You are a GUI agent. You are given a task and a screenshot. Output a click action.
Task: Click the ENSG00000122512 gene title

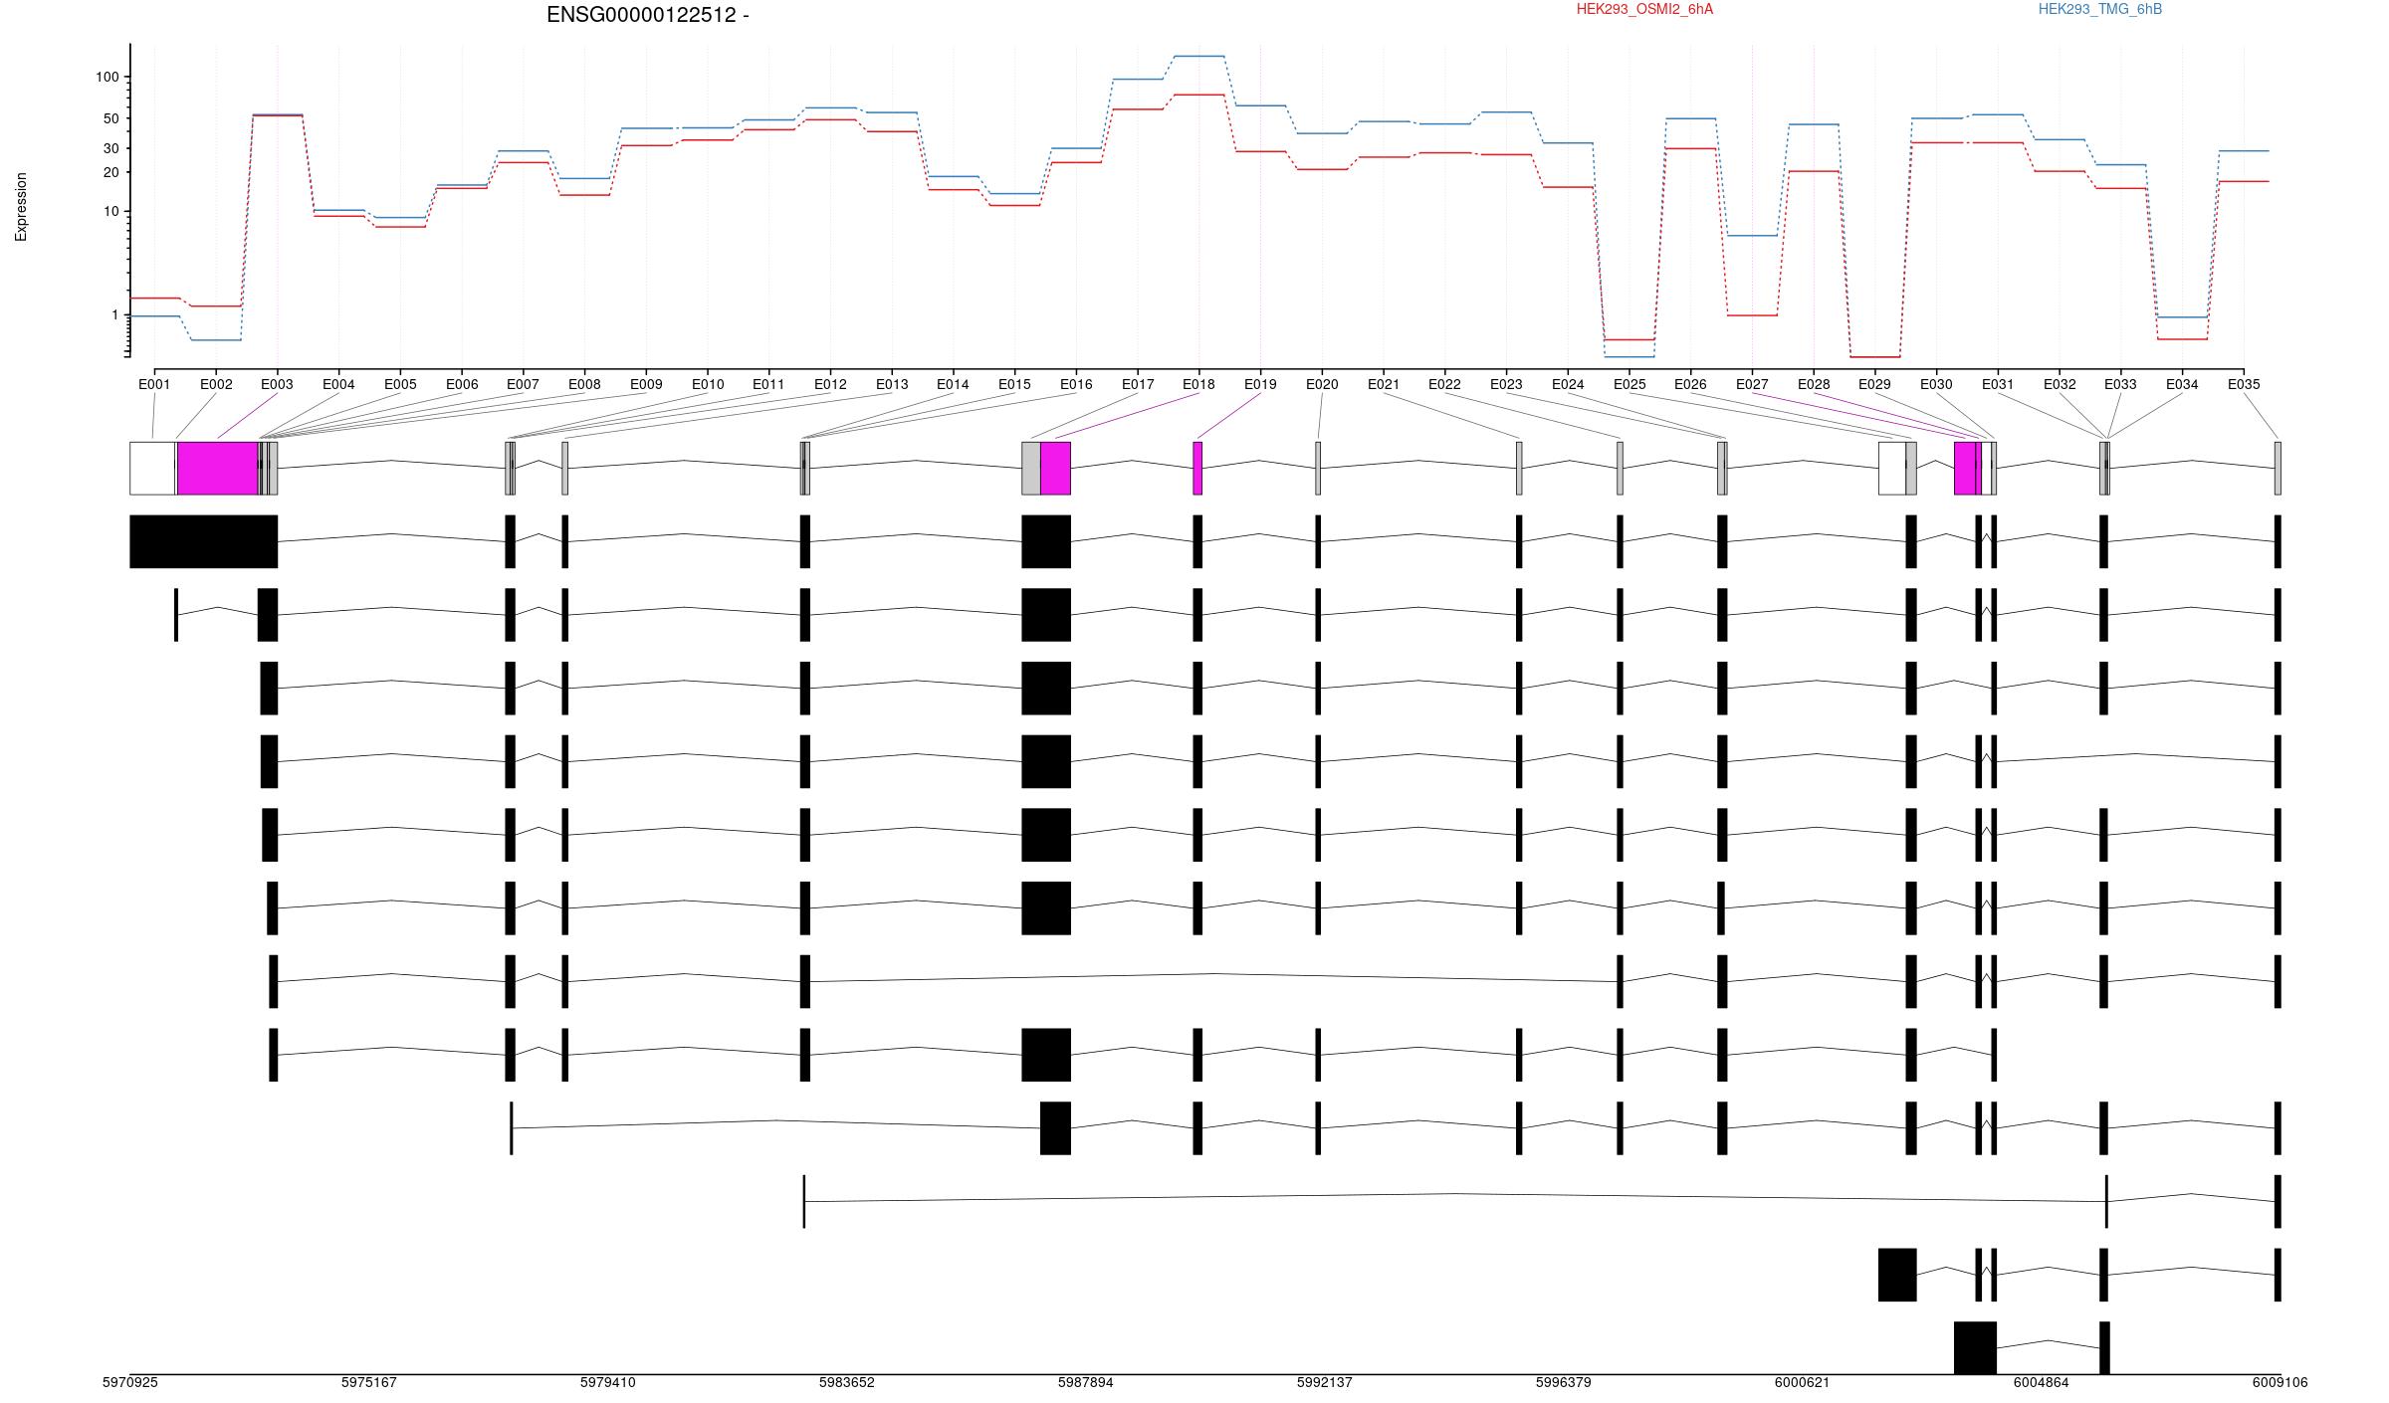click(x=647, y=15)
